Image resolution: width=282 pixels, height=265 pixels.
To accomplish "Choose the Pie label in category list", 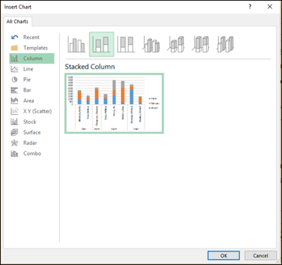I will coord(27,79).
